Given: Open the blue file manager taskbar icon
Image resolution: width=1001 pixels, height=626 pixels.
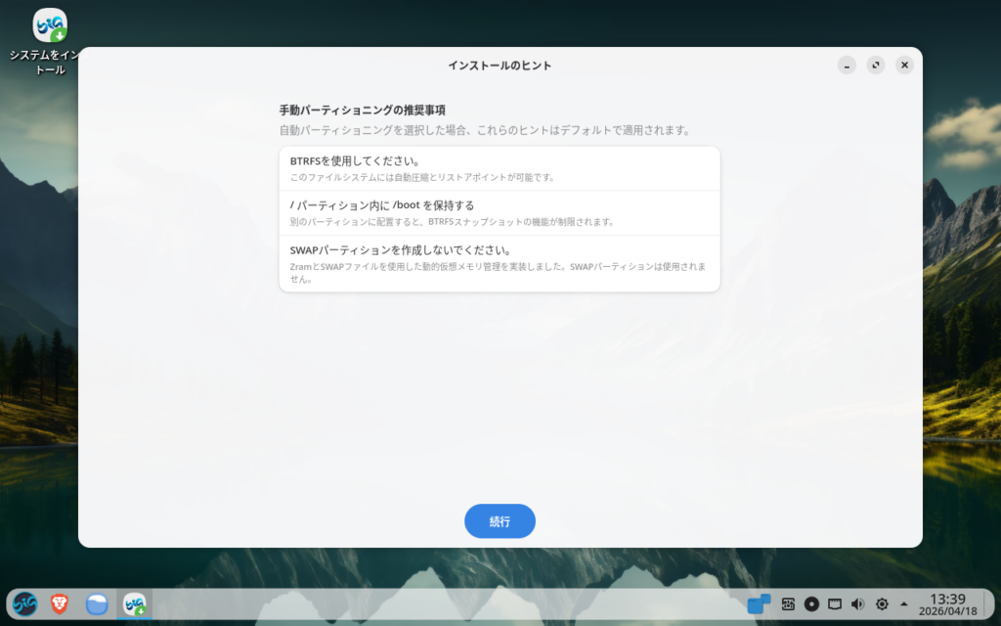Looking at the screenshot, I should 96,604.
